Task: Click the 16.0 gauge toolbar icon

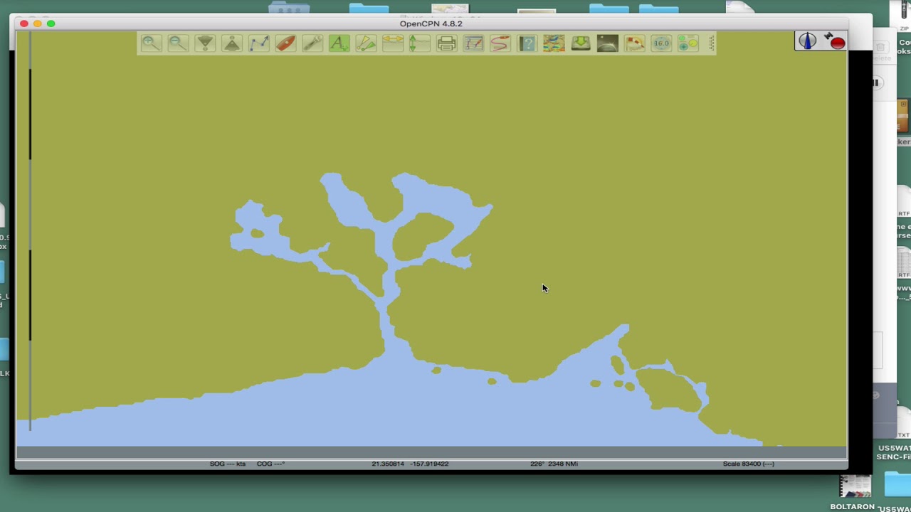Action: pyautogui.click(x=661, y=43)
